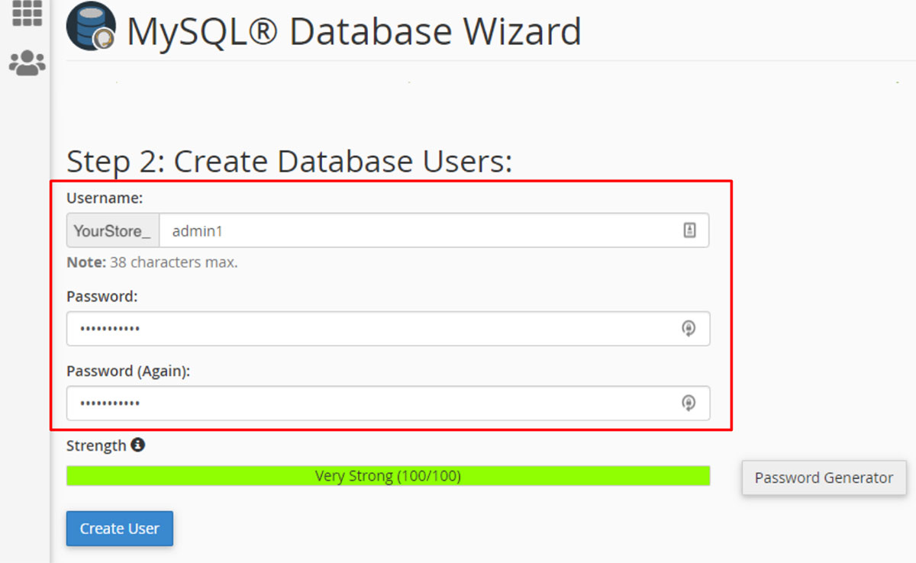This screenshot has width=916, height=563.
Task: Click the password manager icon in Password field
Action: pos(689,329)
